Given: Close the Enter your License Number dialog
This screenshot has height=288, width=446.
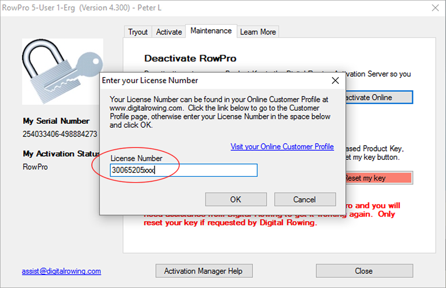Looking at the screenshot, I should pyautogui.click(x=335, y=81).
